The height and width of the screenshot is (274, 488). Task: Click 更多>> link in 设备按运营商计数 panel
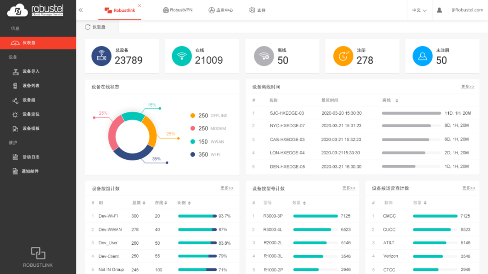coord(469,188)
